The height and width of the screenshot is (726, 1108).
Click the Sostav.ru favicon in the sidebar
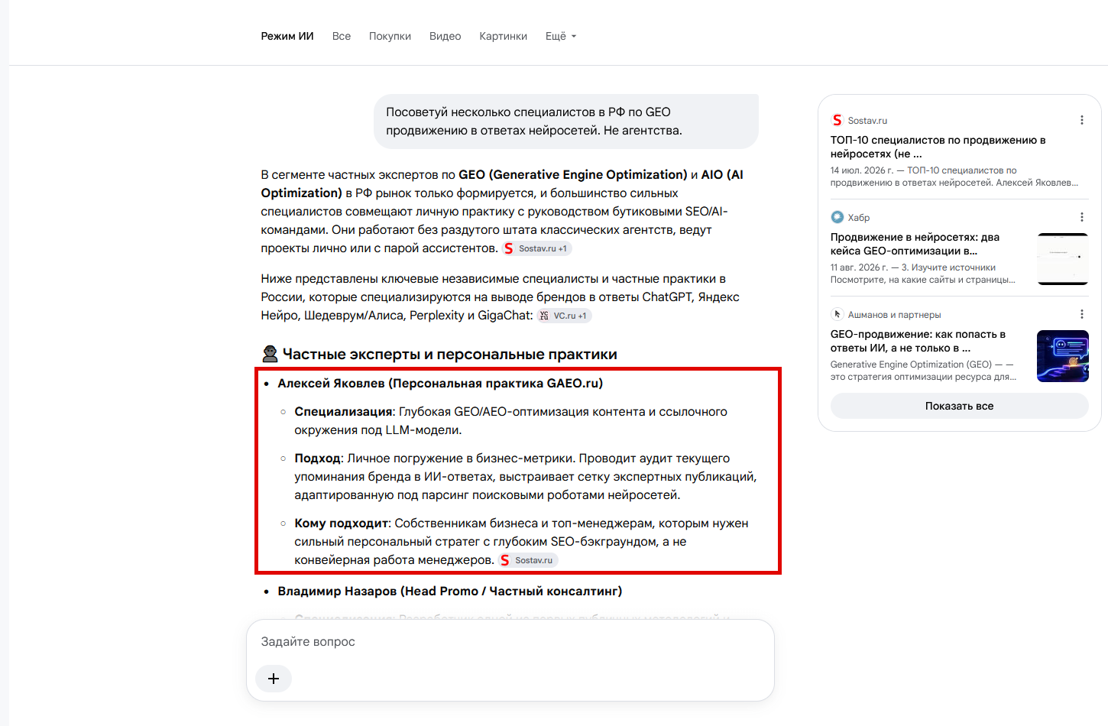[837, 120]
